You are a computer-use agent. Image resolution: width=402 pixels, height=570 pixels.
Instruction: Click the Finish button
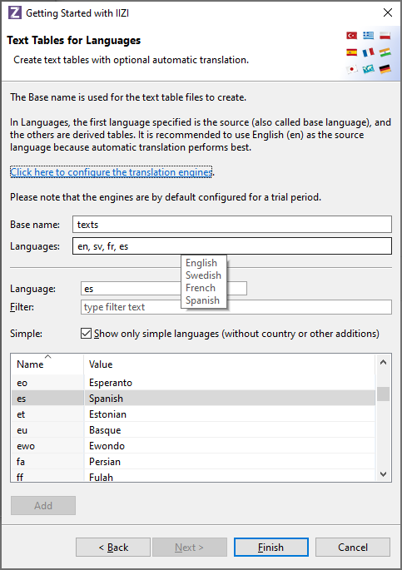(271, 547)
